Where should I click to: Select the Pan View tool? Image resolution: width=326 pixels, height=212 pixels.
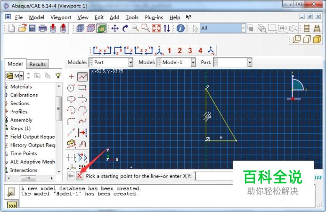(115, 28)
